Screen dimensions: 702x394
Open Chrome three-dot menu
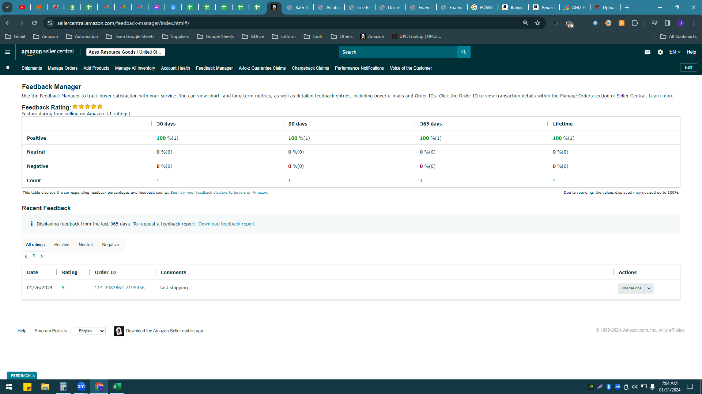(694, 23)
